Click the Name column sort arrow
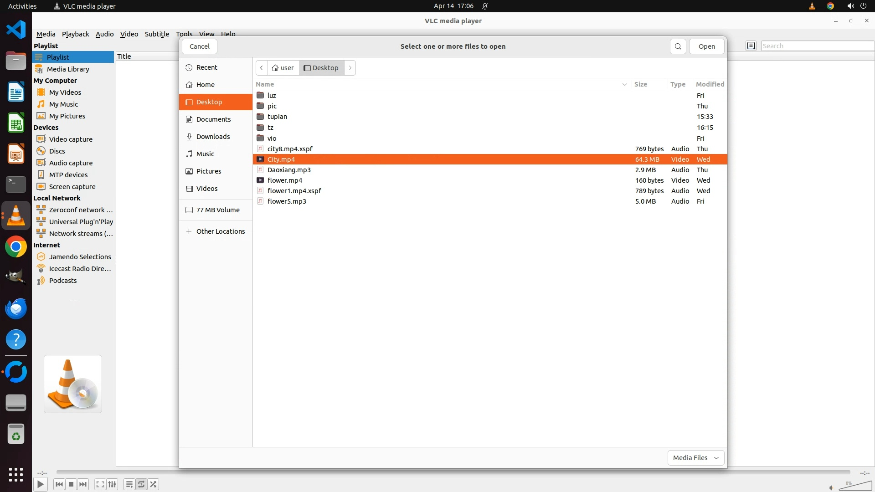Viewport: 875px width, 492px height. tap(624, 84)
